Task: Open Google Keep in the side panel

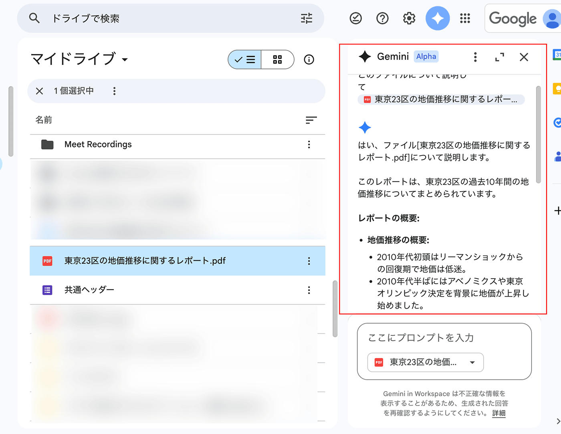Action: [x=557, y=89]
